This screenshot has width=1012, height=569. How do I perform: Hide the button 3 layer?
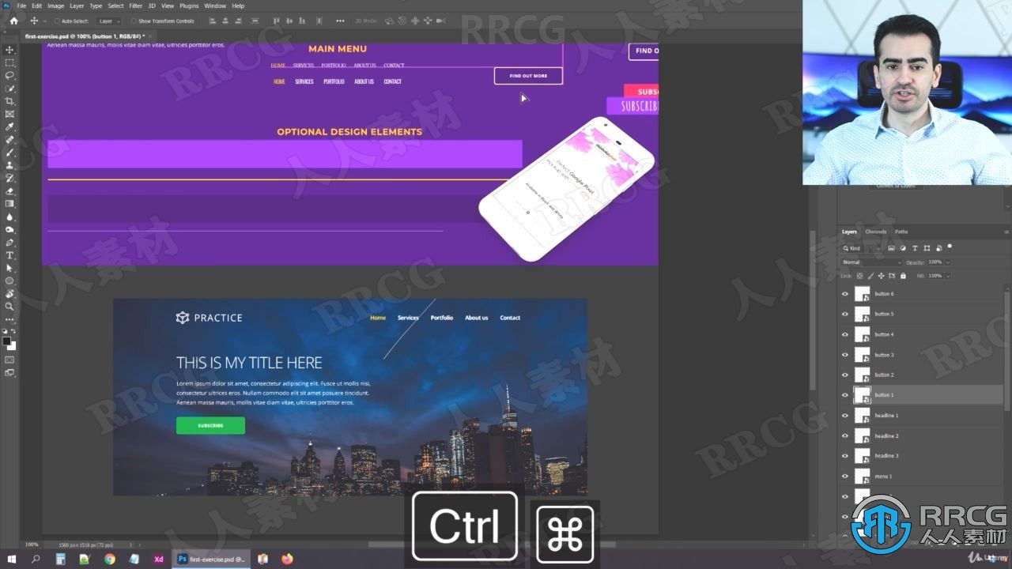pyautogui.click(x=844, y=355)
